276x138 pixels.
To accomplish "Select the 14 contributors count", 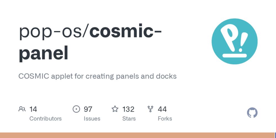I will (33, 109).
